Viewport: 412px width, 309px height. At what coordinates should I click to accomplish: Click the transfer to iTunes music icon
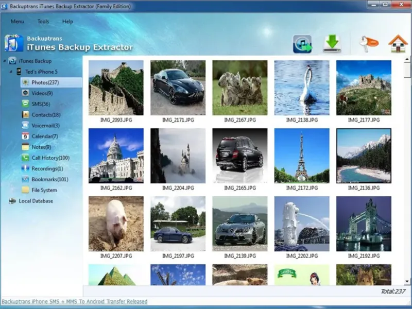[x=302, y=44]
